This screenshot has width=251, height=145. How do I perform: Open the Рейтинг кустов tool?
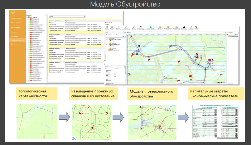196,28
